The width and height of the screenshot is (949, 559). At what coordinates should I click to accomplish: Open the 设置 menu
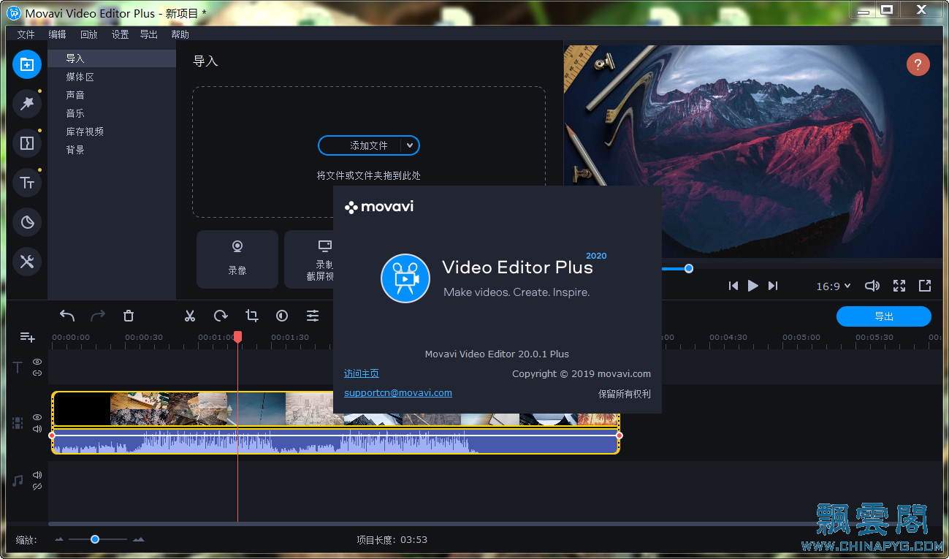(x=120, y=34)
